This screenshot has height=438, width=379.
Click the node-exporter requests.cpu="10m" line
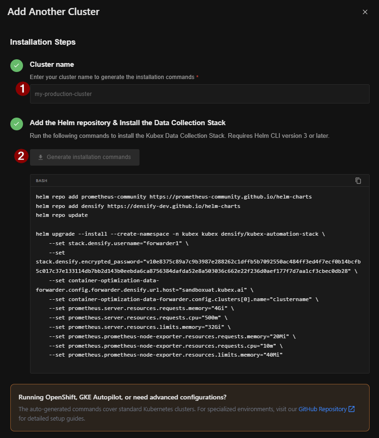pos(166,346)
